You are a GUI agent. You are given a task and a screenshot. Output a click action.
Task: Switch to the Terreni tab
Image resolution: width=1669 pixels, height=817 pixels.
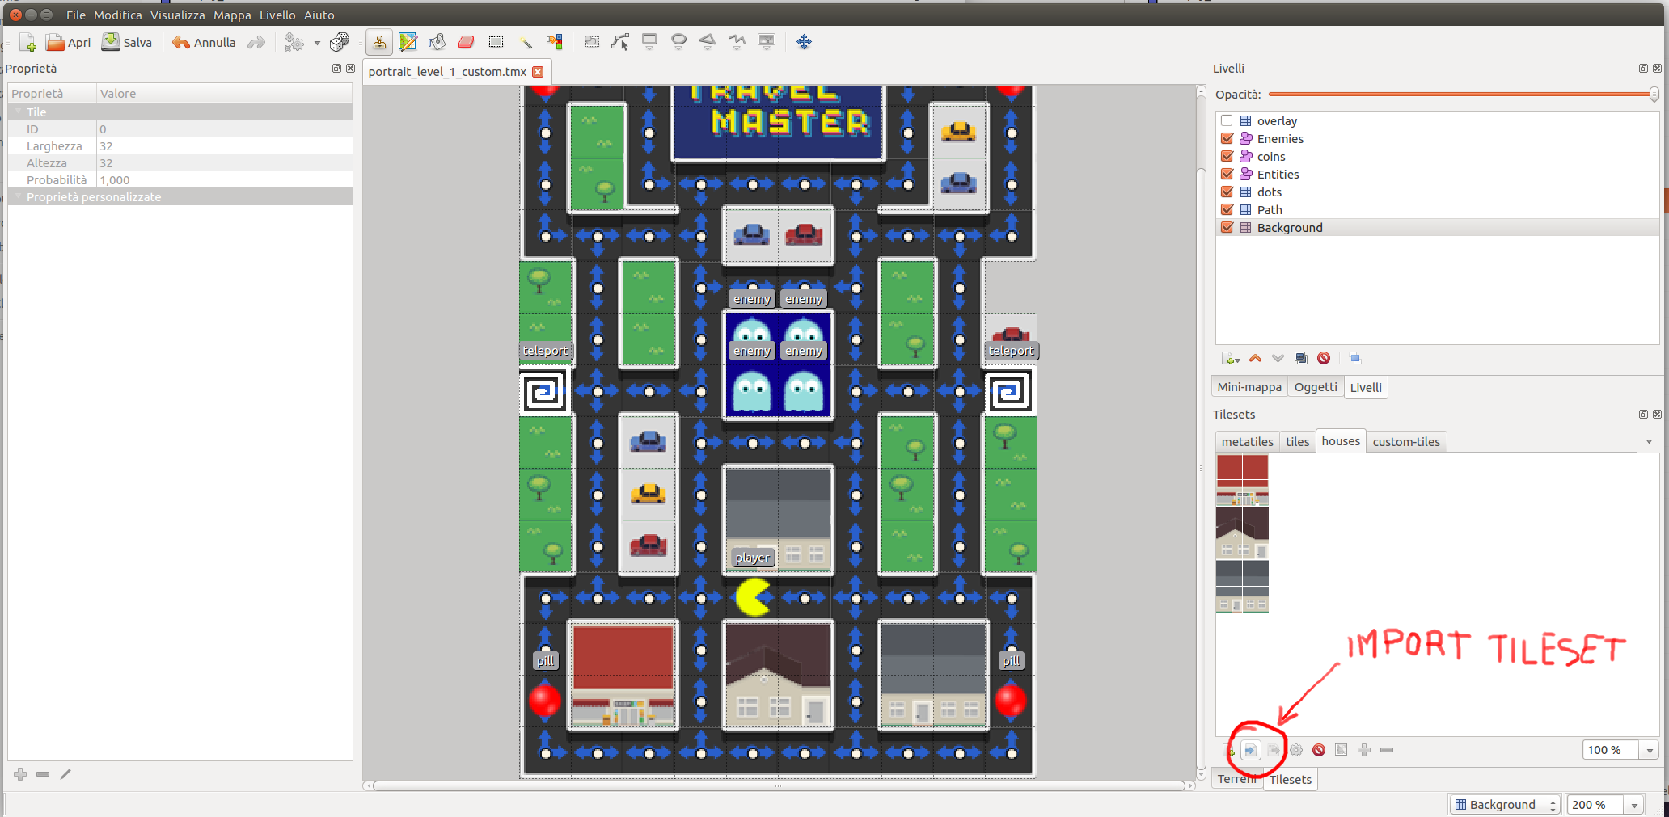pos(1236,779)
